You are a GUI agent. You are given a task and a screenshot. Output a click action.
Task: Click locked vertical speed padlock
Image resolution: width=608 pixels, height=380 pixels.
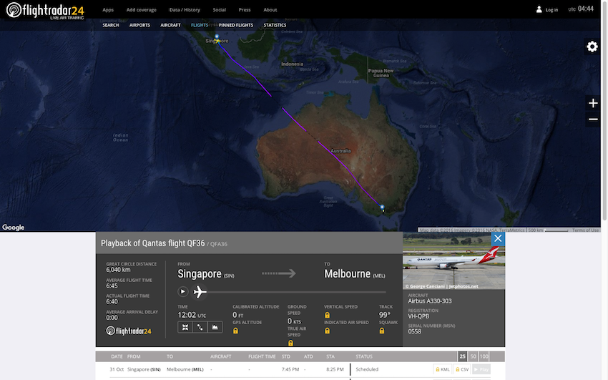[x=327, y=316]
